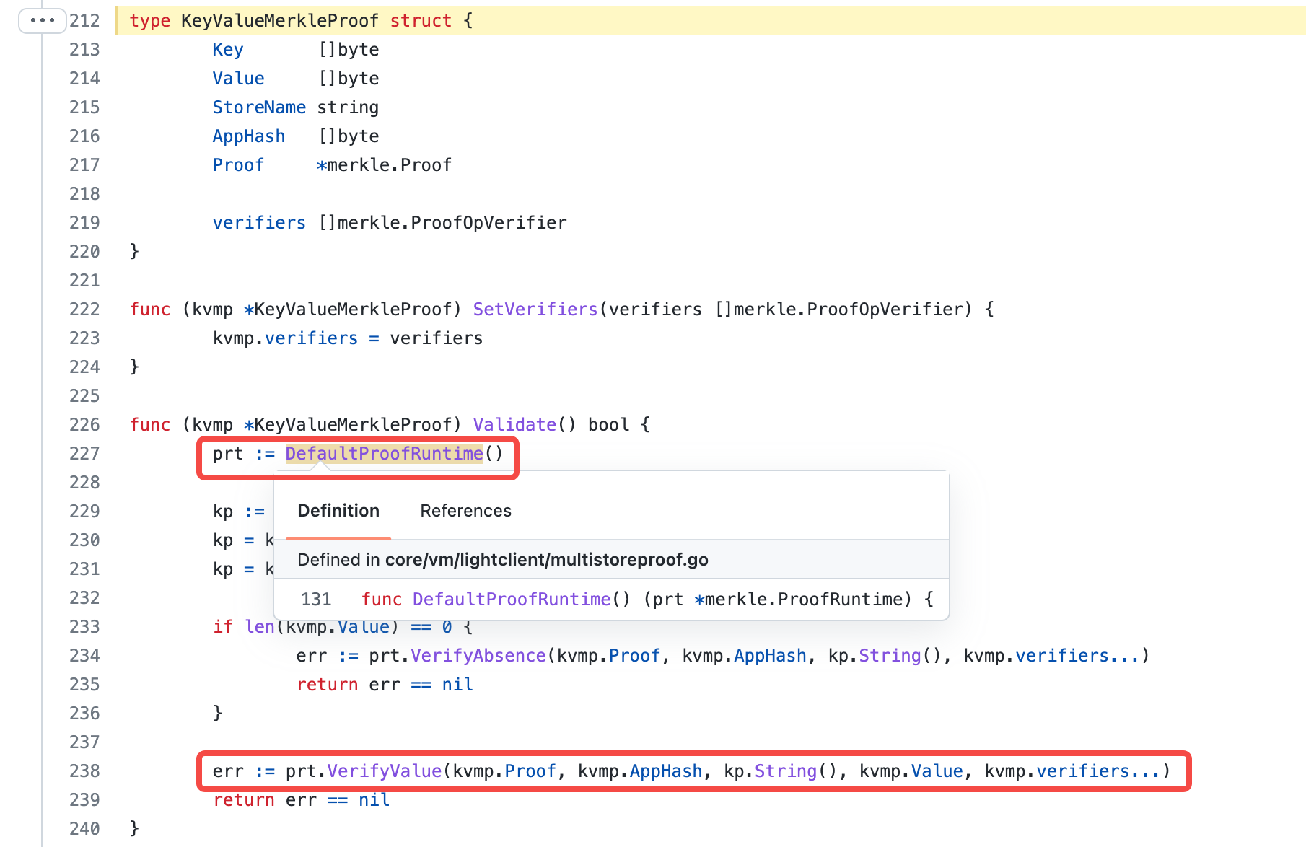This screenshot has height=847, width=1306.
Task: Click the AppHash struct field on line 216
Action: point(248,136)
